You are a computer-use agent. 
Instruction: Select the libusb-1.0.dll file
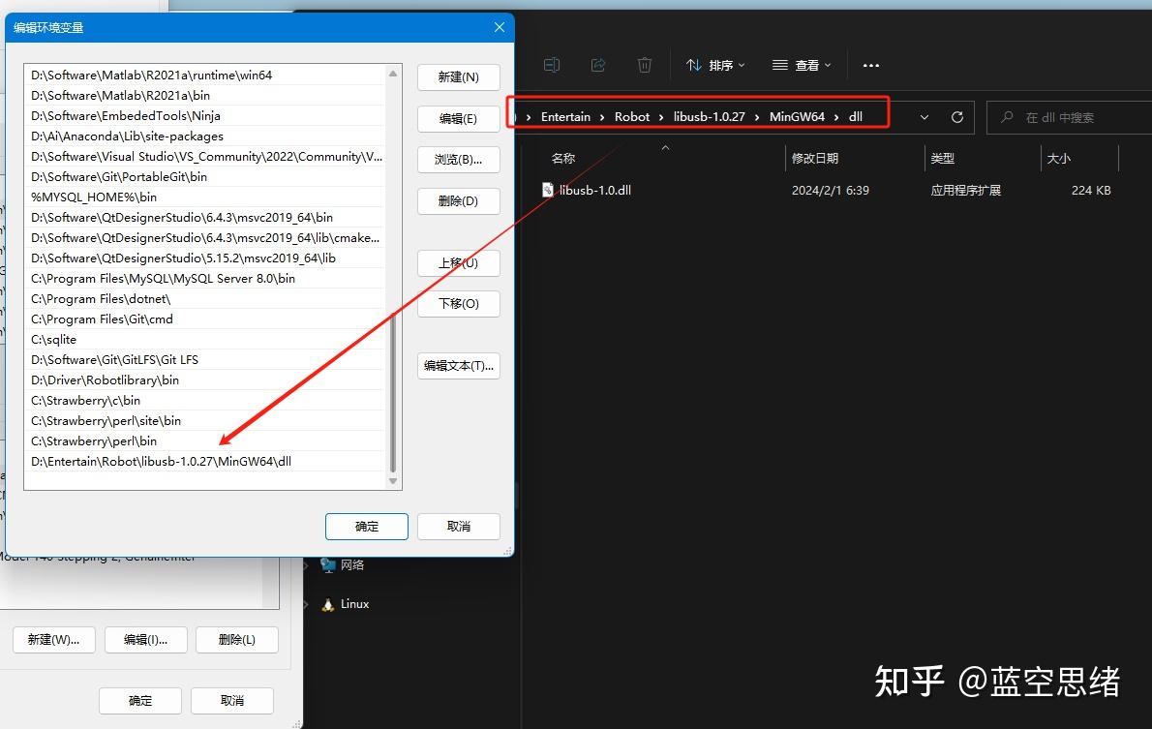click(594, 191)
